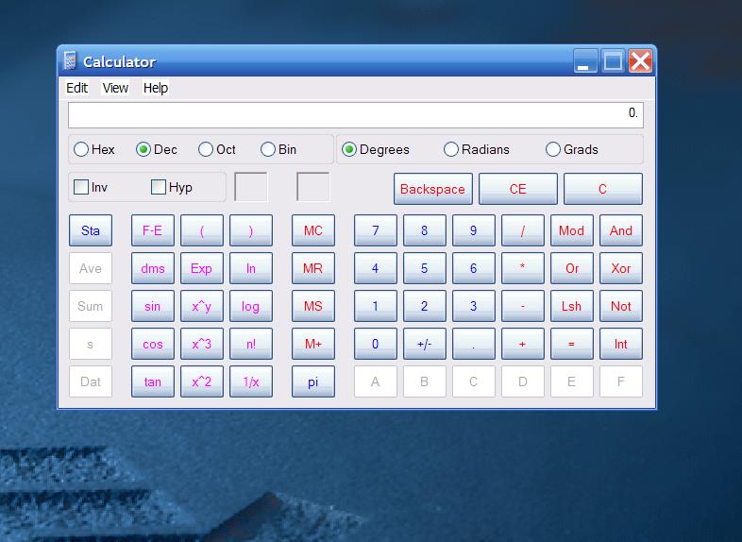Click the Exp button
Viewport: 742px width, 542px height.
click(202, 268)
